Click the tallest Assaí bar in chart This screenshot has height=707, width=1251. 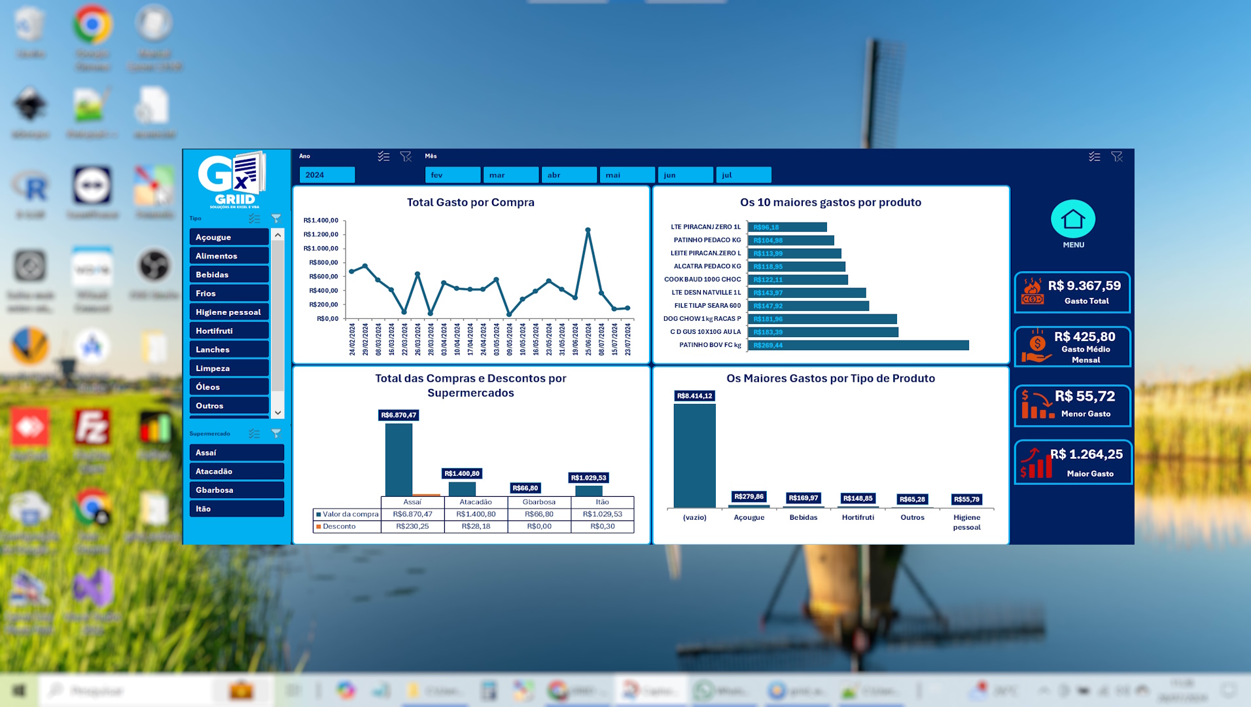(x=398, y=459)
